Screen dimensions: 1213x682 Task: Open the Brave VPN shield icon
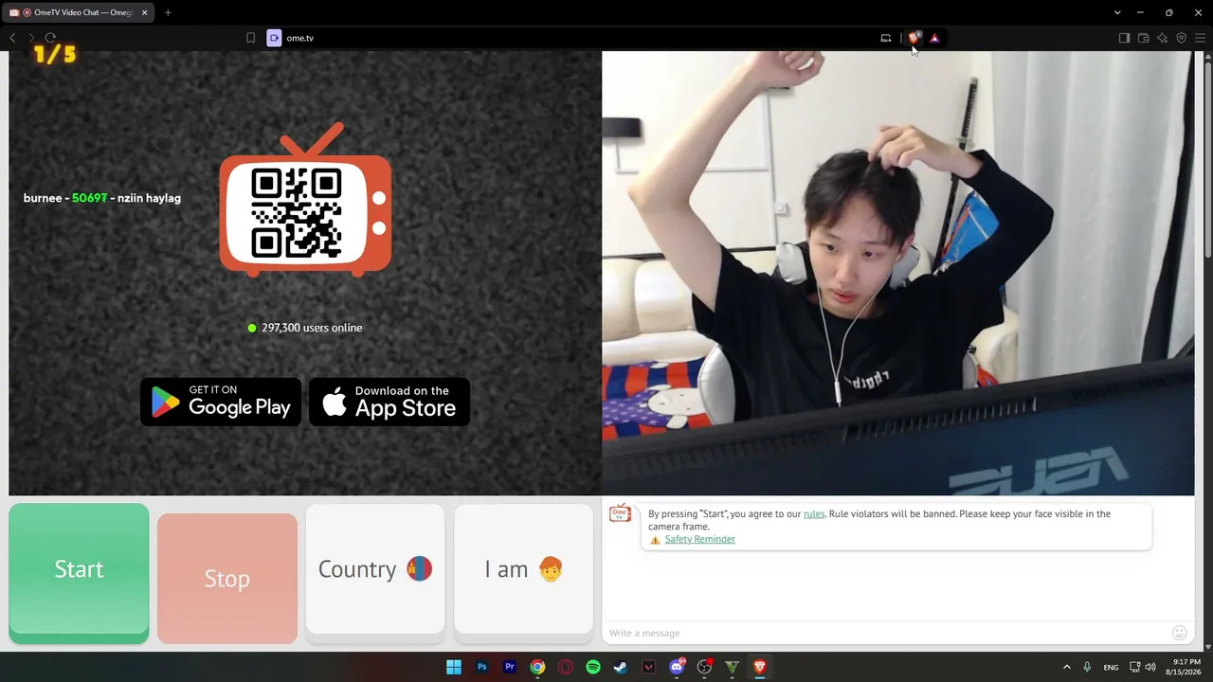[x=1182, y=38]
